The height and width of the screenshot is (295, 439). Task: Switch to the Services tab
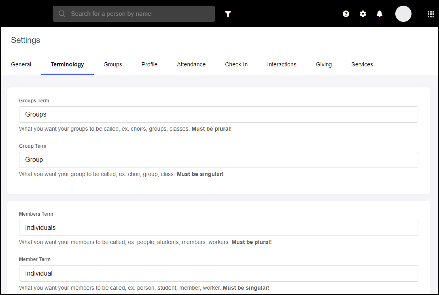362,64
